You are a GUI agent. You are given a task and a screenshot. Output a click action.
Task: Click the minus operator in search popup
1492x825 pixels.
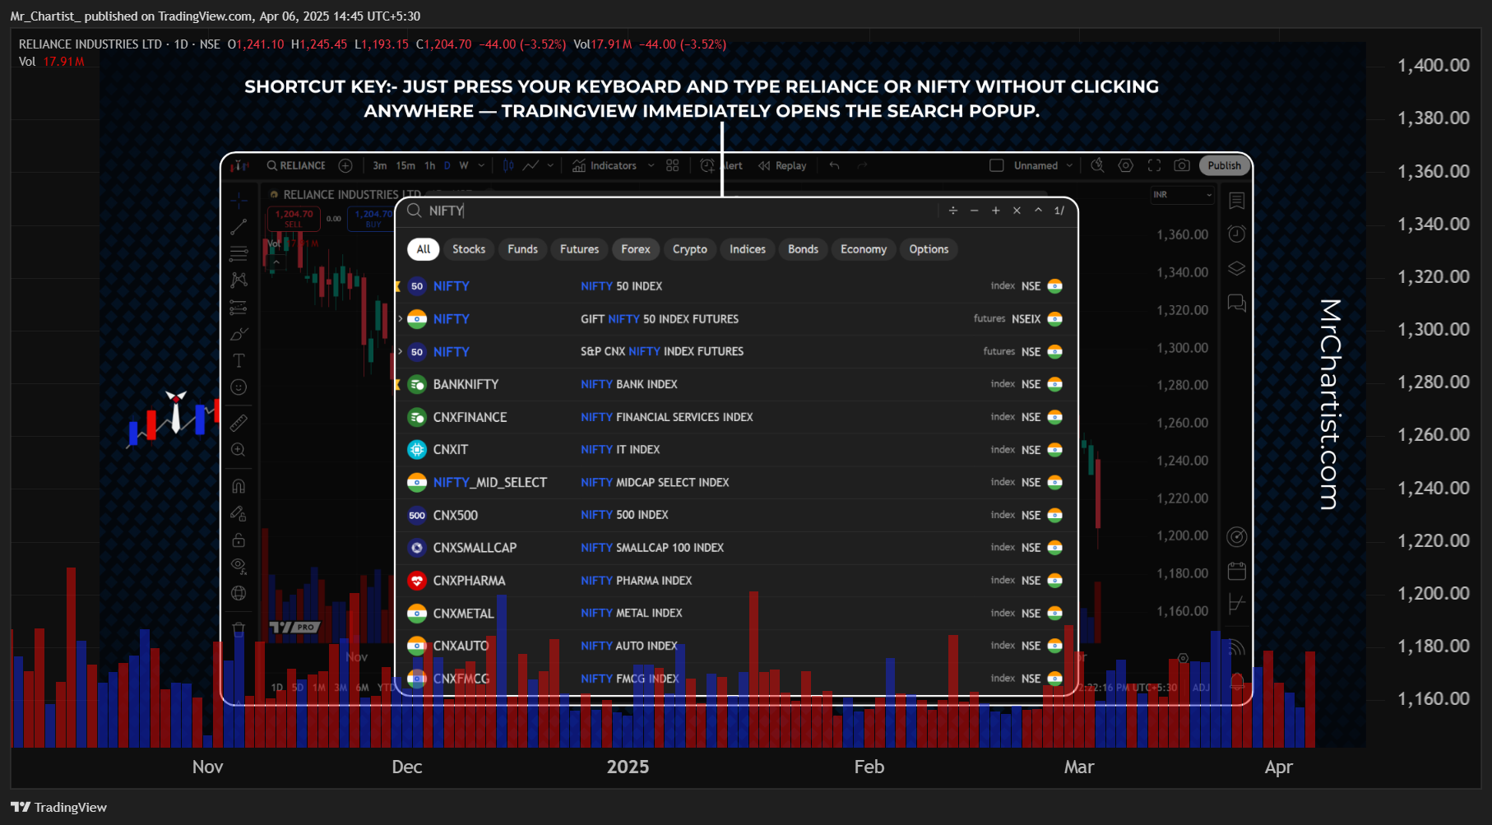(974, 211)
